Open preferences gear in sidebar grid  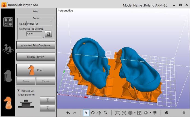pos(10,24)
